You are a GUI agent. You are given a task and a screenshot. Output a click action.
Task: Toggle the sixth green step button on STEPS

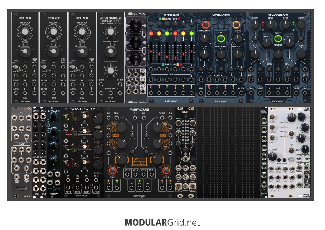pos(191,34)
